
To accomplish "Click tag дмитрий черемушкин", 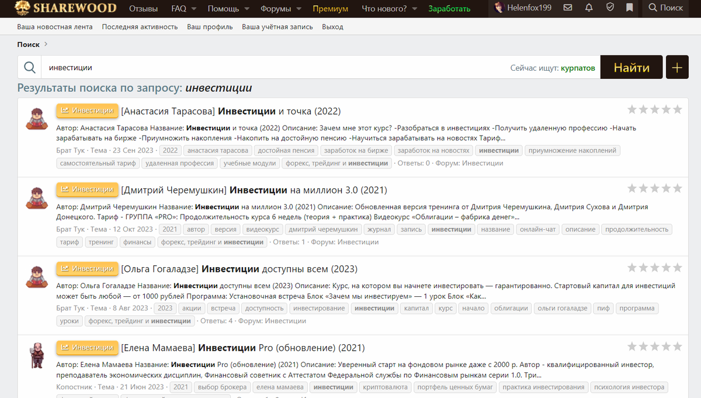I will click(x=324, y=229).
